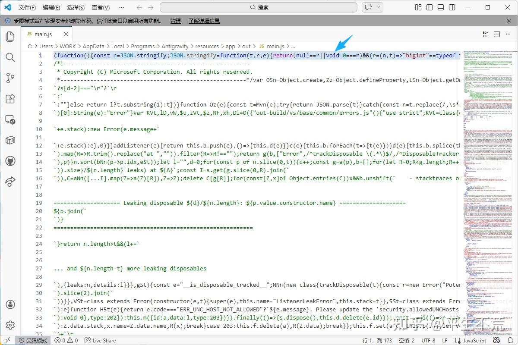The image size is (518, 345).
Task: Split the editor with split icon
Action: point(497,34)
